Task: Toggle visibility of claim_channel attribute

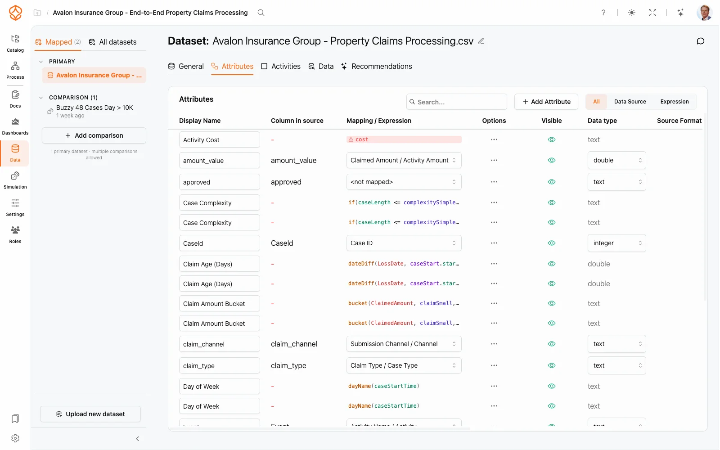Action: [552, 344]
